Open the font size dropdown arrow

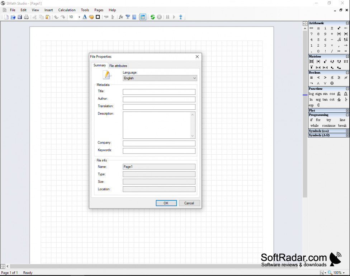tap(79, 17)
